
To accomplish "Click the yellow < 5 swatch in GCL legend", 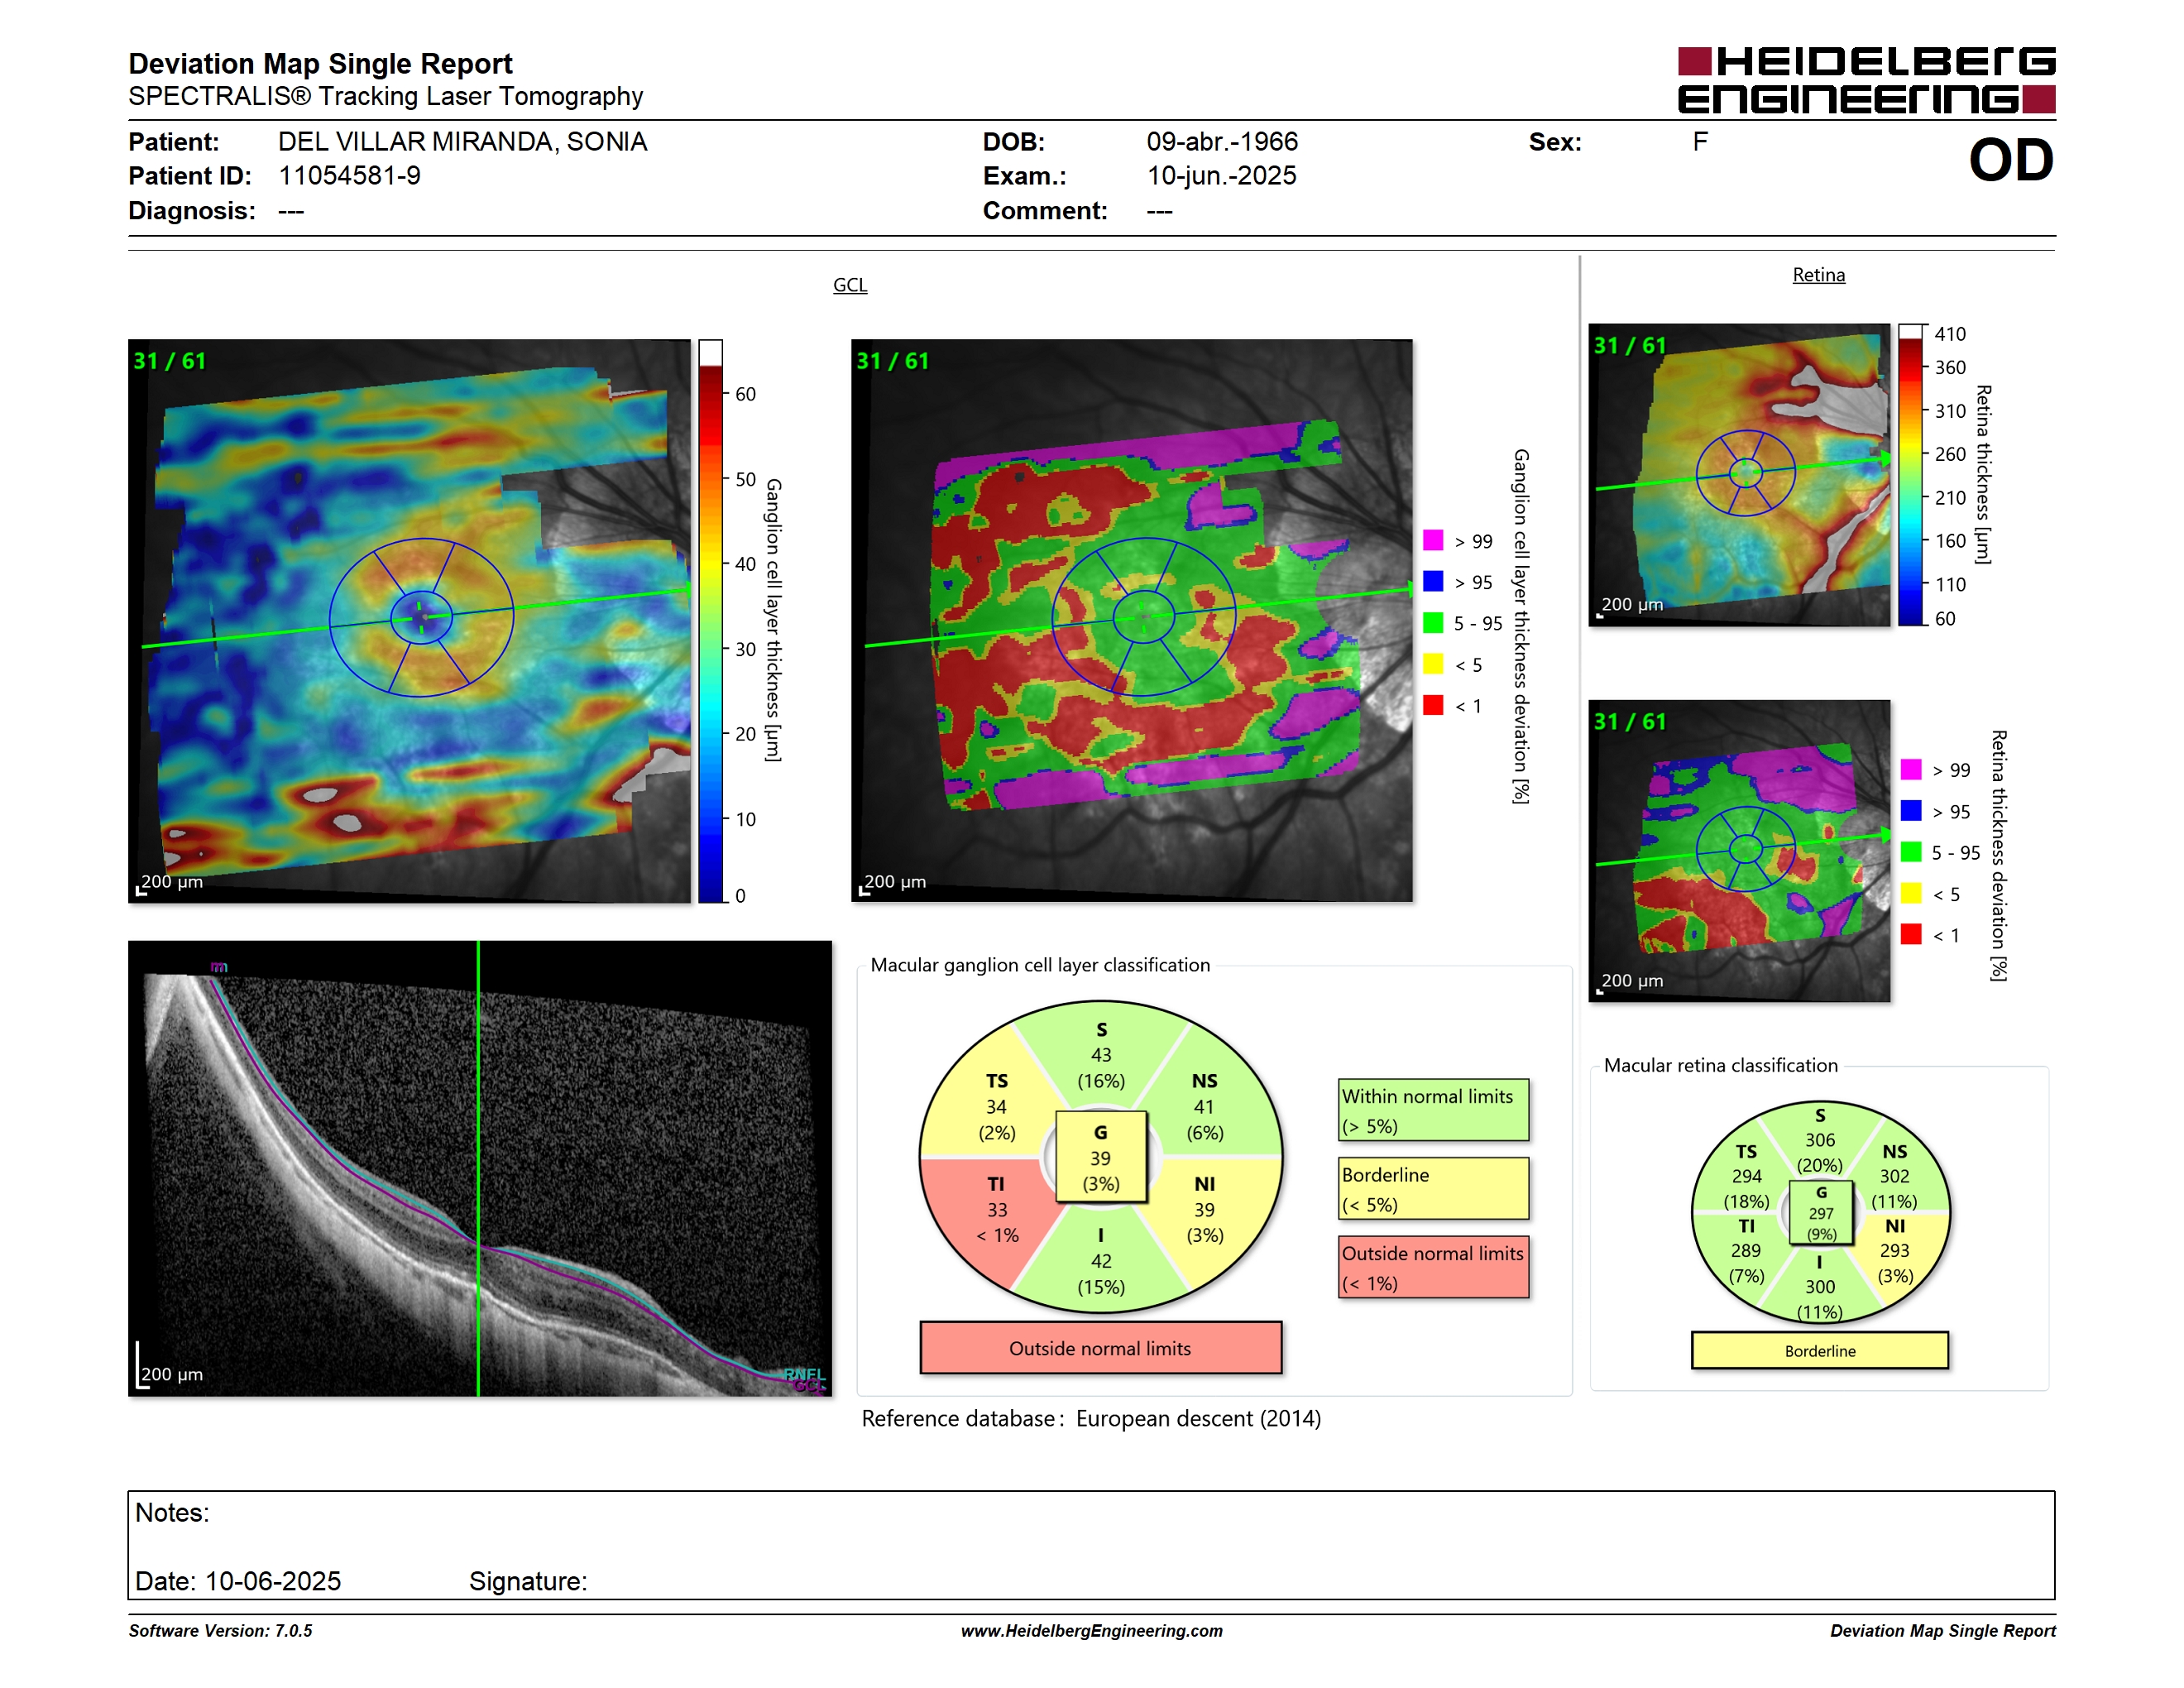I will (1432, 663).
